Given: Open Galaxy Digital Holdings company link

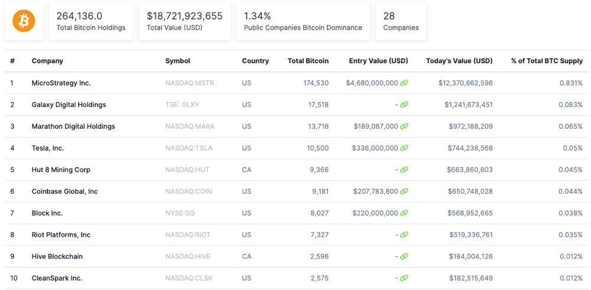Looking at the screenshot, I should (x=69, y=105).
